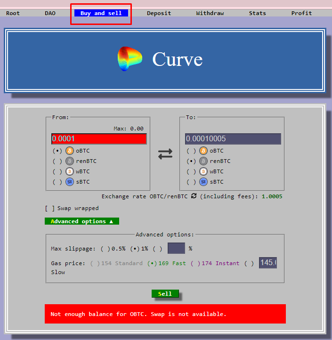Click wBTC coin icon in From box
332x340 pixels.
click(x=70, y=171)
